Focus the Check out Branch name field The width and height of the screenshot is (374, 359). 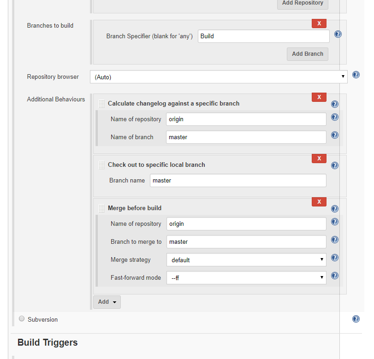click(x=238, y=181)
